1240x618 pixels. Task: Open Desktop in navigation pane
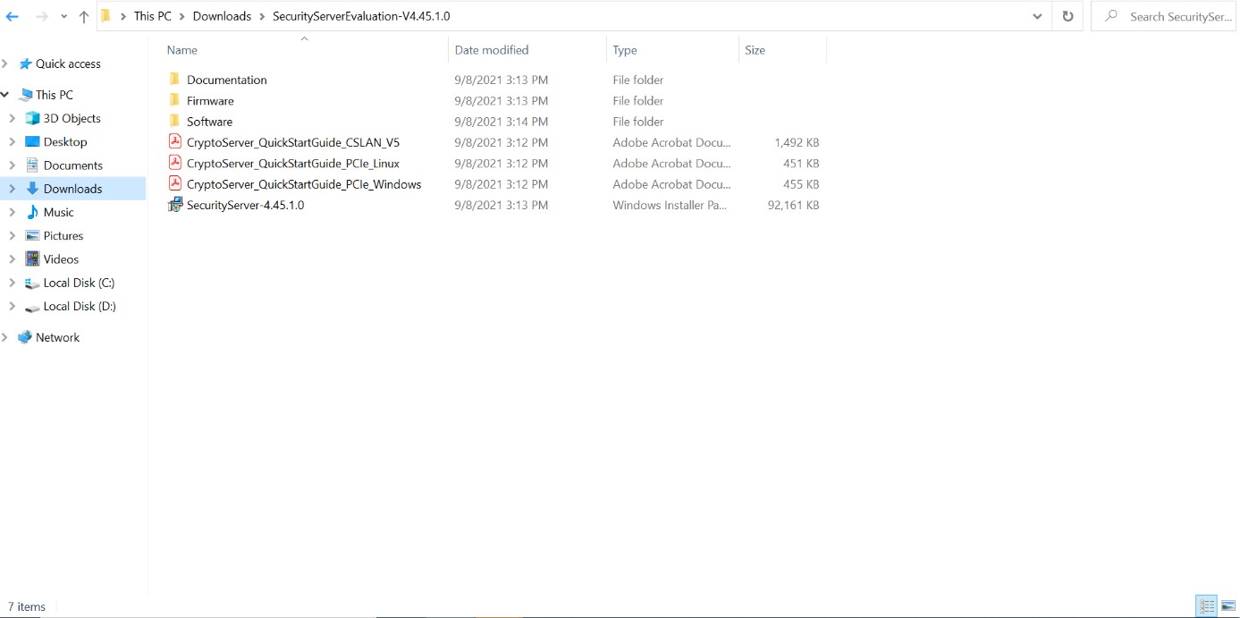[x=65, y=141]
